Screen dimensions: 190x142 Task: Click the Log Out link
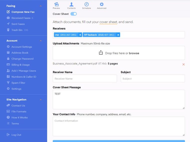point(16,135)
